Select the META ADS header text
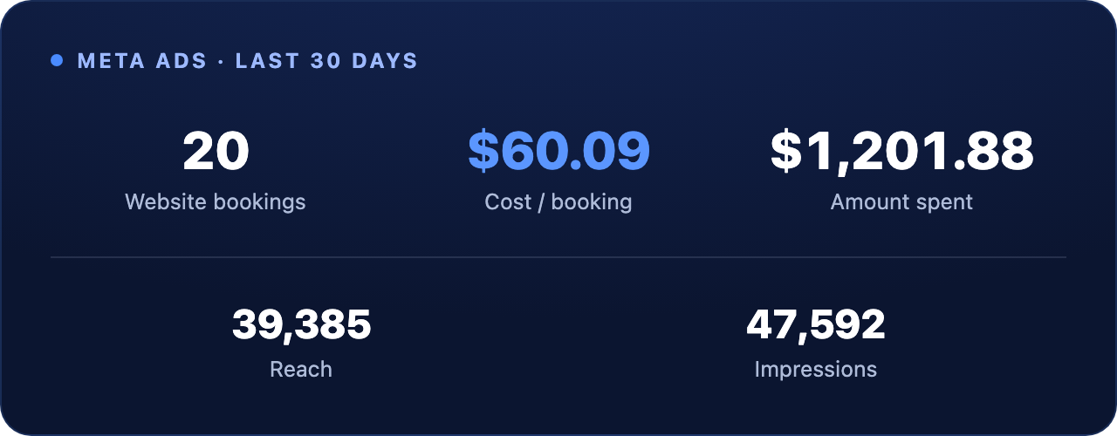Image resolution: width=1117 pixels, height=436 pixels. 142,61
